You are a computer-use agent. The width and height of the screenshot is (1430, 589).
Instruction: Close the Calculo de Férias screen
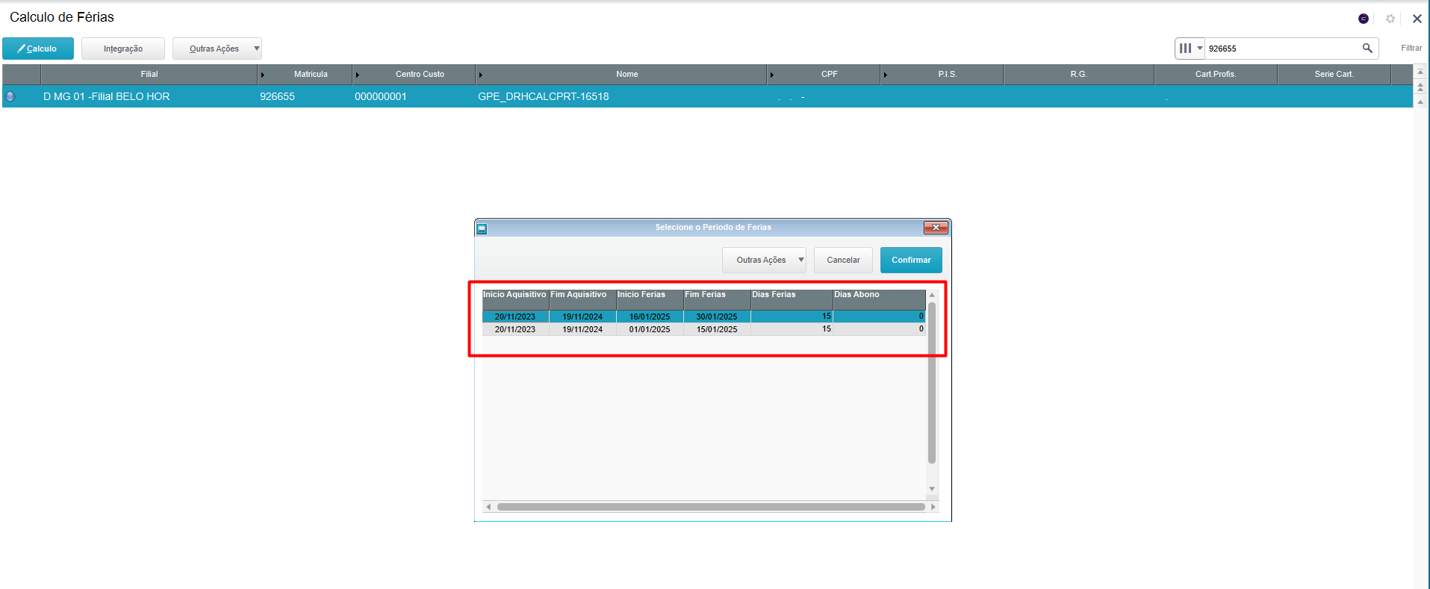1417,19
